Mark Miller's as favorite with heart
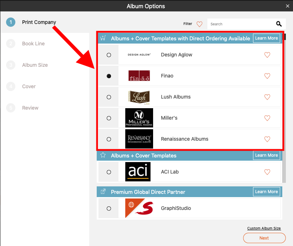 click(267, 118)
